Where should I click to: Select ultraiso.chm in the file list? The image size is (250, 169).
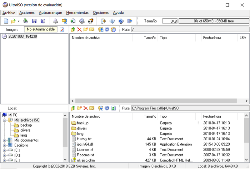(86, 160)
